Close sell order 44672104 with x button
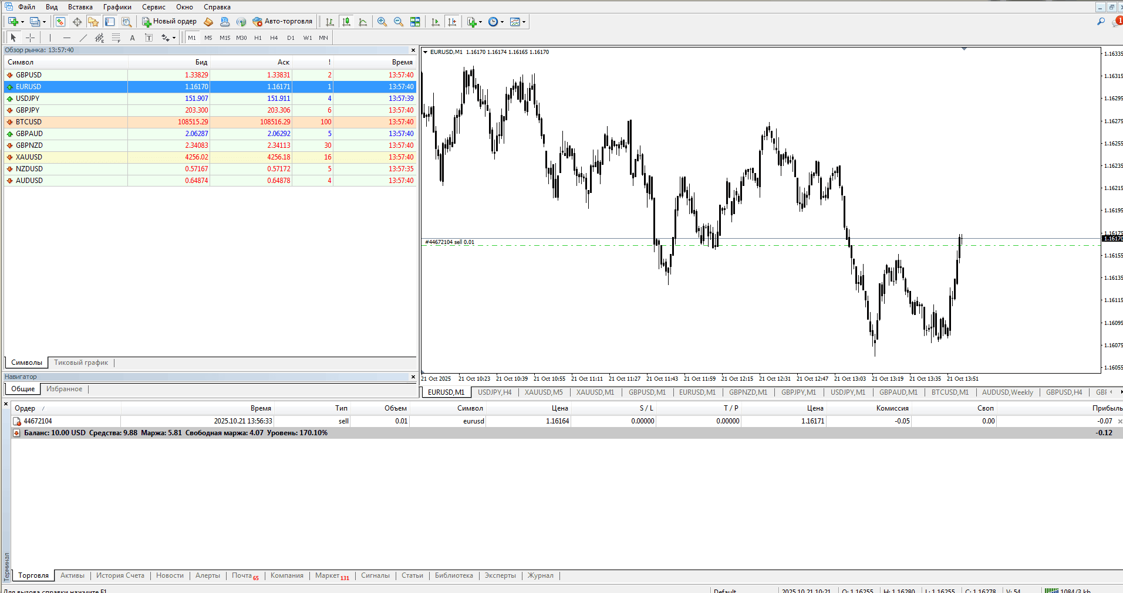 [1119, 421]
